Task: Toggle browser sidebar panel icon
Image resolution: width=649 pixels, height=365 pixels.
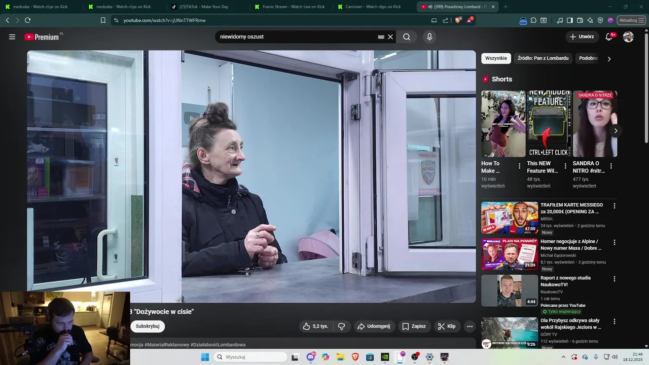Action: [570, 20]
